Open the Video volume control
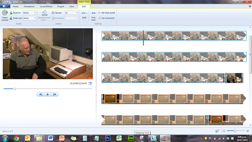This screenshot has height=142, width=252. pyautogui.click(x=5, y=15)
